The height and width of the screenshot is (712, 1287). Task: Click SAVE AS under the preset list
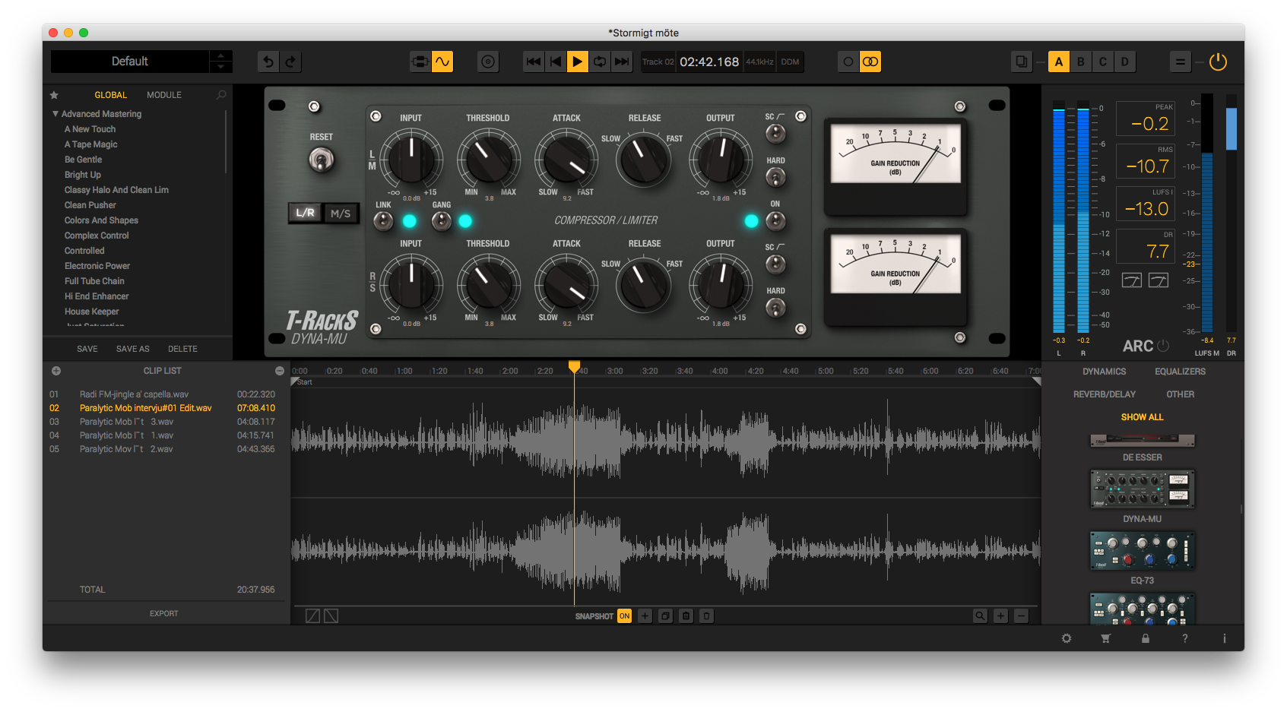click(133, 349)
